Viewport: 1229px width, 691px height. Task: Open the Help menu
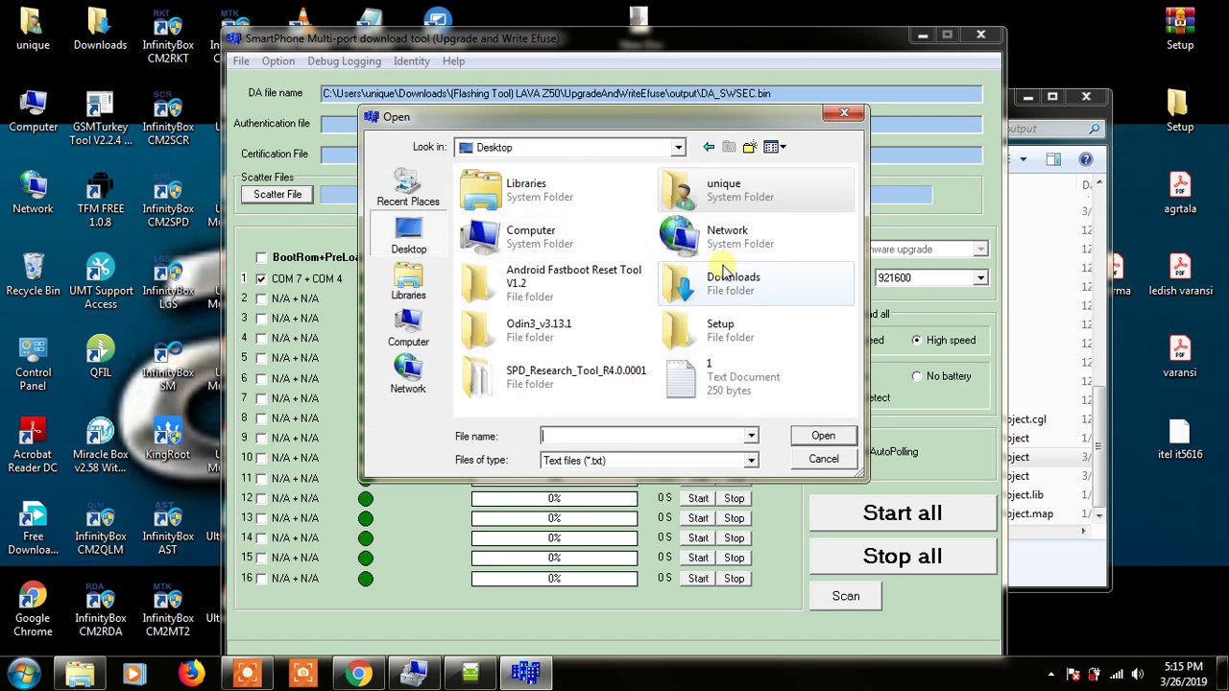click(x=453, y=60)
